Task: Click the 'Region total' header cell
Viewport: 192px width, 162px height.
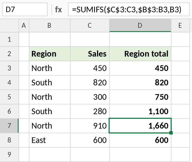Action: pos(140,54)
